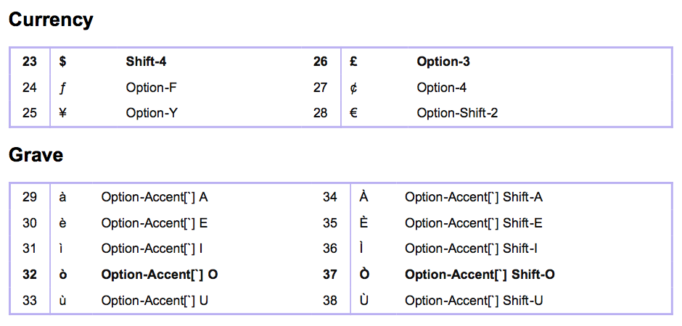This screenshot has height=326, width=682.
Task: Click row number 35 in the Grave table
Action: click(330, 223)
